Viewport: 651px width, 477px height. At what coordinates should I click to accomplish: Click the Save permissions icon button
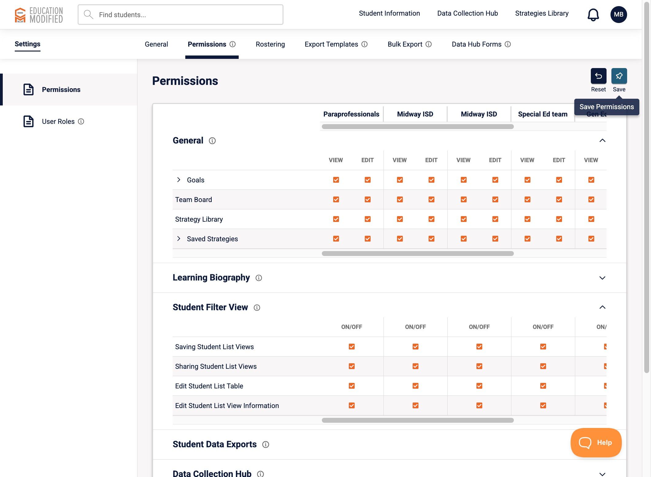(619, 76)
